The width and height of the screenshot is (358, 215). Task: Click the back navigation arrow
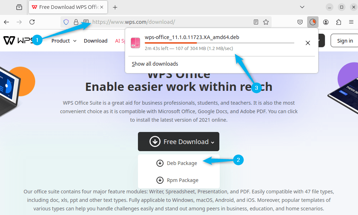coord(6,22)
